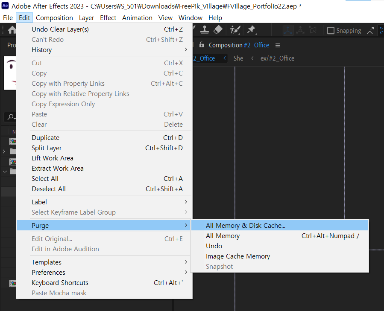
Task: Click the After Effects app logo
Action: [x=5, y=6]
